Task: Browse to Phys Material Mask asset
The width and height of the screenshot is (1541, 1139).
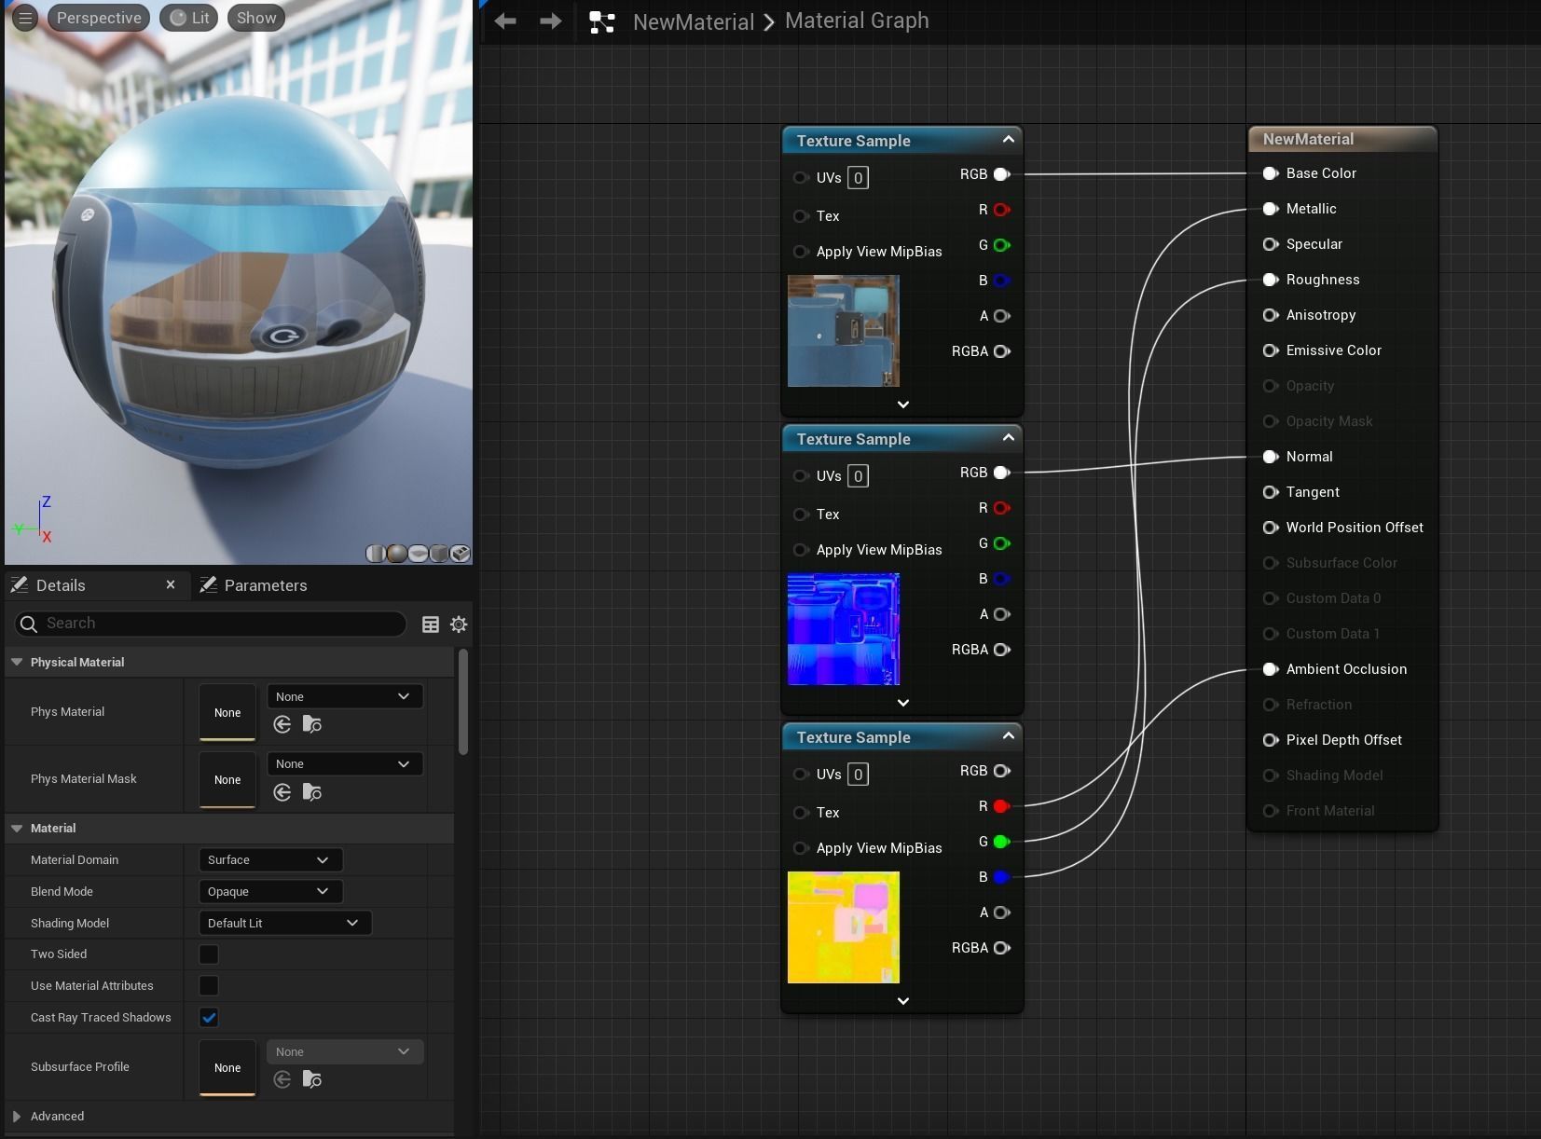Action: point(312,792)
